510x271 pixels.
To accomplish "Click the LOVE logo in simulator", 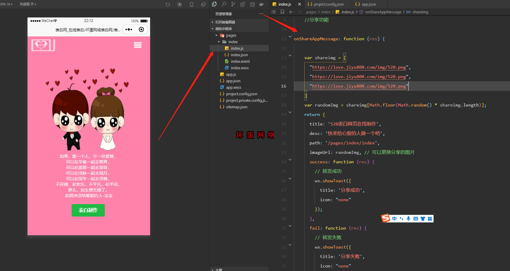I will point(43,45).
